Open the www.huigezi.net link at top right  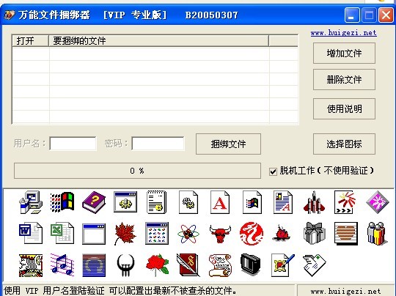tap(344, 33)
